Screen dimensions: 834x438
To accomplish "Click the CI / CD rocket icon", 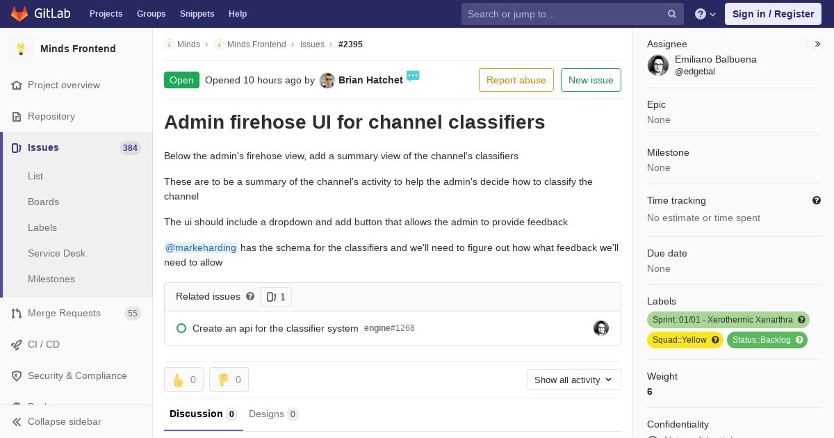I will click(x=17, y=344).
